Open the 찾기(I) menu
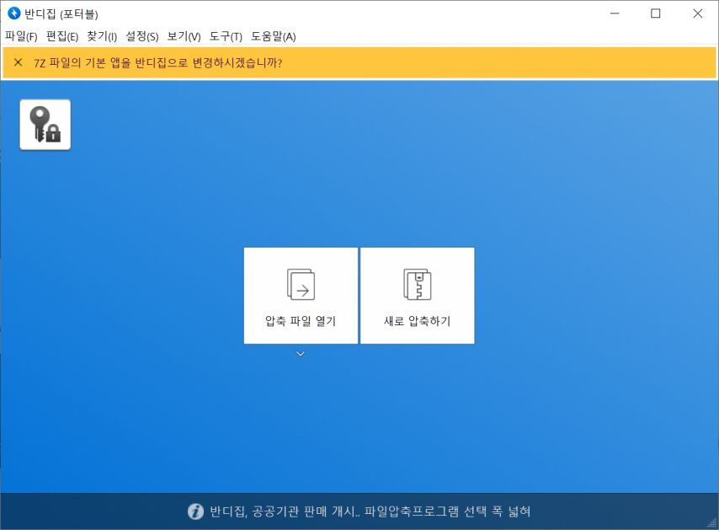Screen dimensions: 719x530 point(102,36)
